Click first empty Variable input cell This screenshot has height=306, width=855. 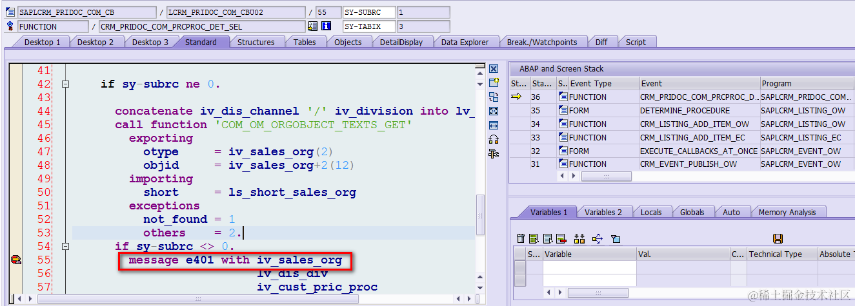590,267
